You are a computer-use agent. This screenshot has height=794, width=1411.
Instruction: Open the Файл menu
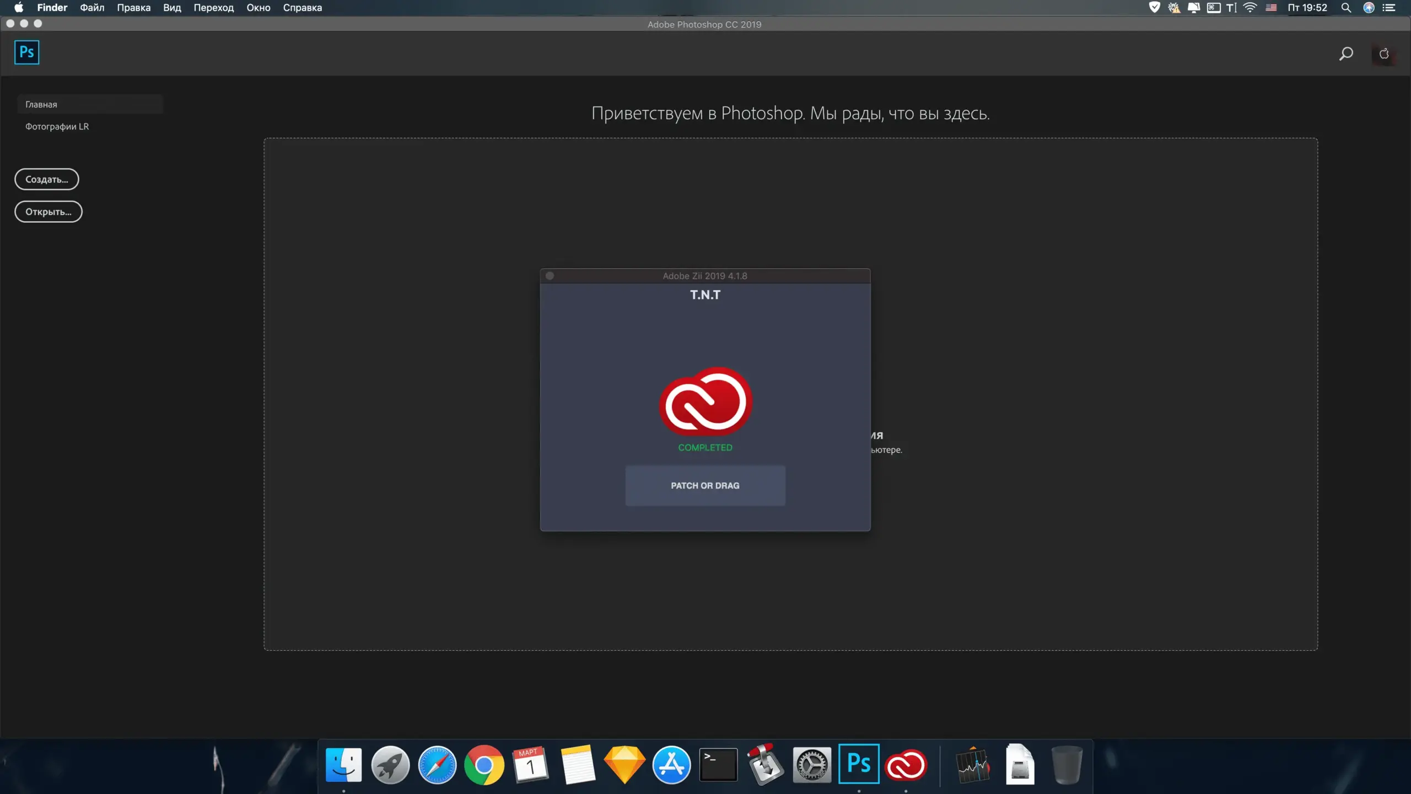click(x=92, y=8)
